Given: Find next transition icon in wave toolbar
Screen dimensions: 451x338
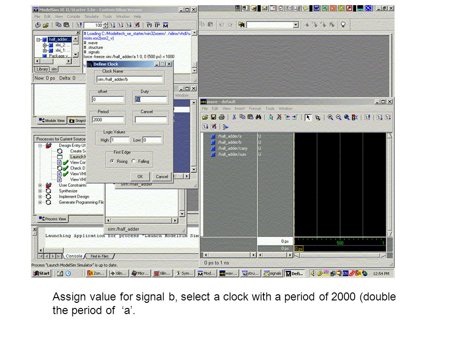Looking at the screenshot, I should tap(295, 117).
